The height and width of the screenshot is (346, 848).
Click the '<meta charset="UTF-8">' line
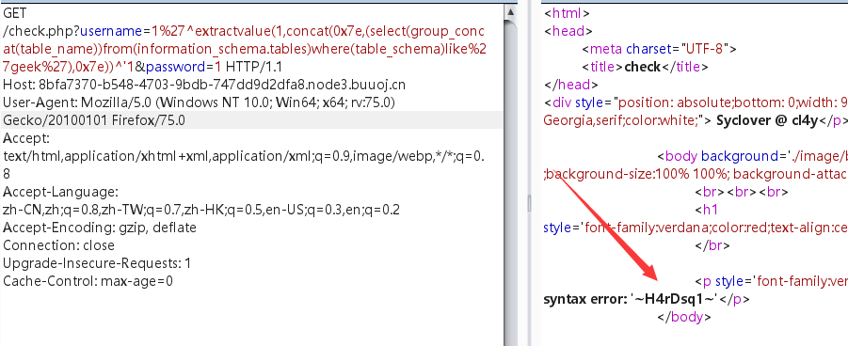(x=659, y=49)
